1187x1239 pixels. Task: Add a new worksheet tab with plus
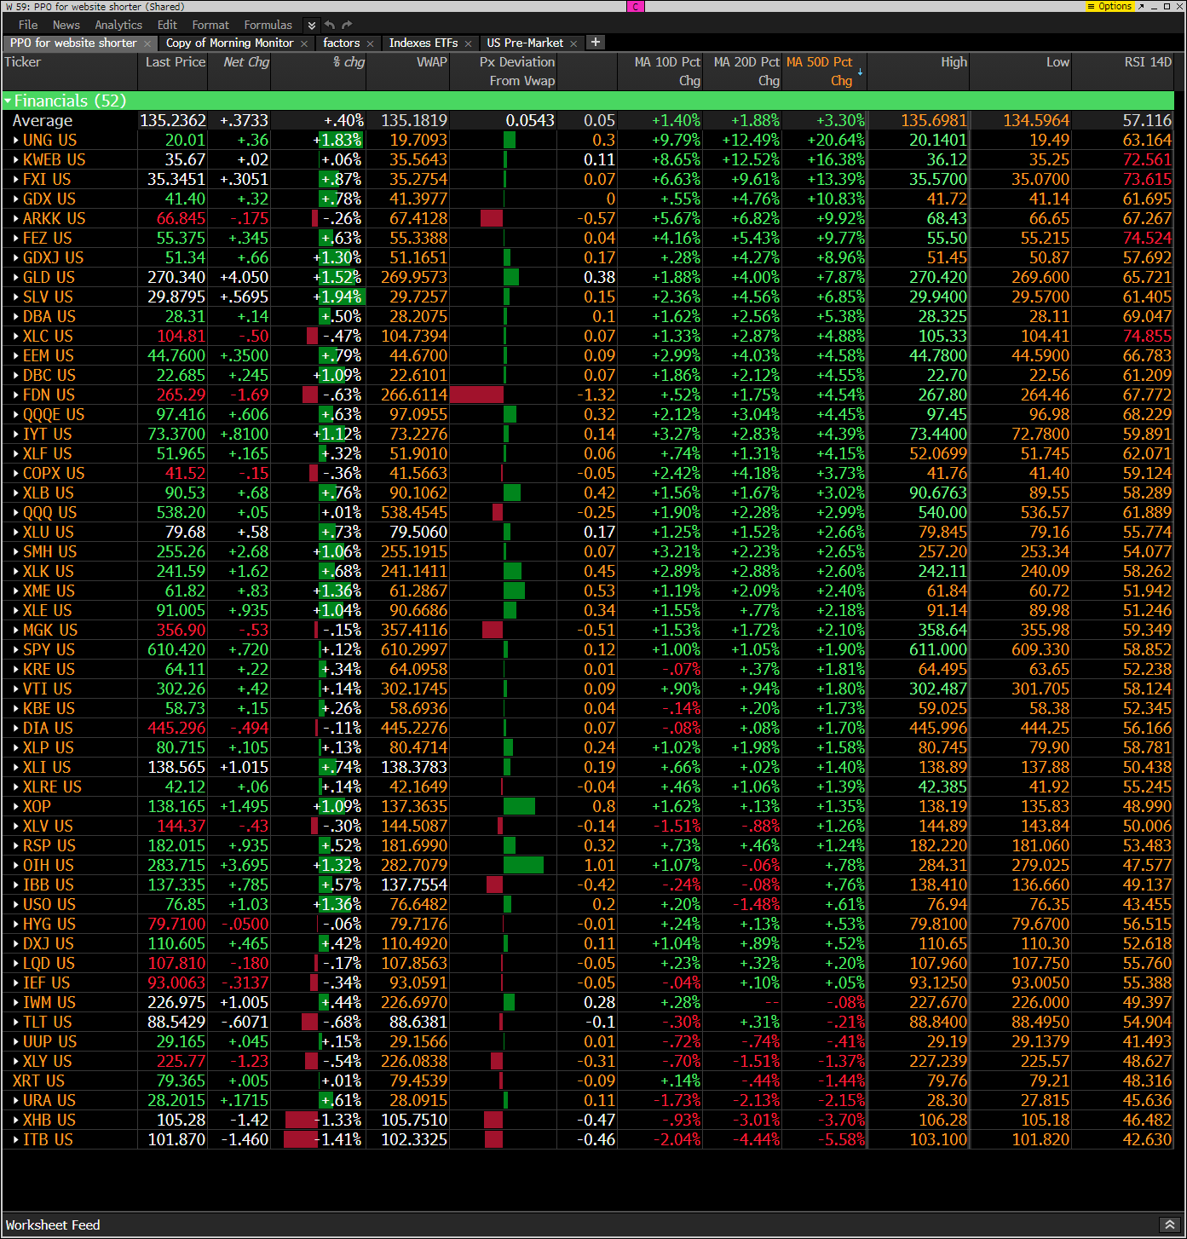click(x=596, y=42)
